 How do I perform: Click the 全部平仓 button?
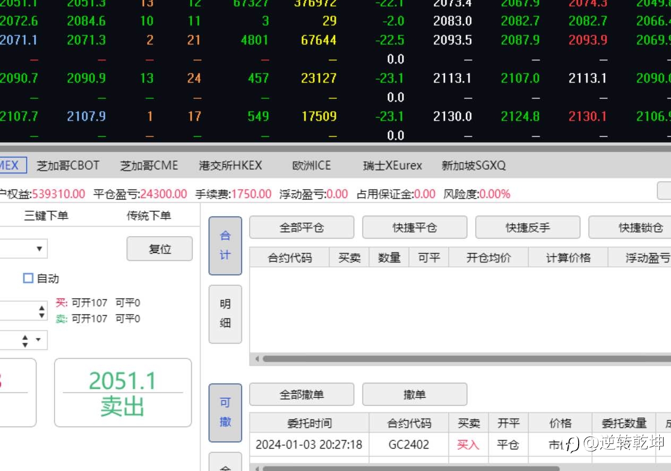(302, 228)
